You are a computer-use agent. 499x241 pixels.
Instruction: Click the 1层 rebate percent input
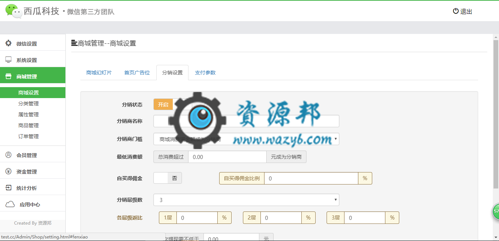197,218
